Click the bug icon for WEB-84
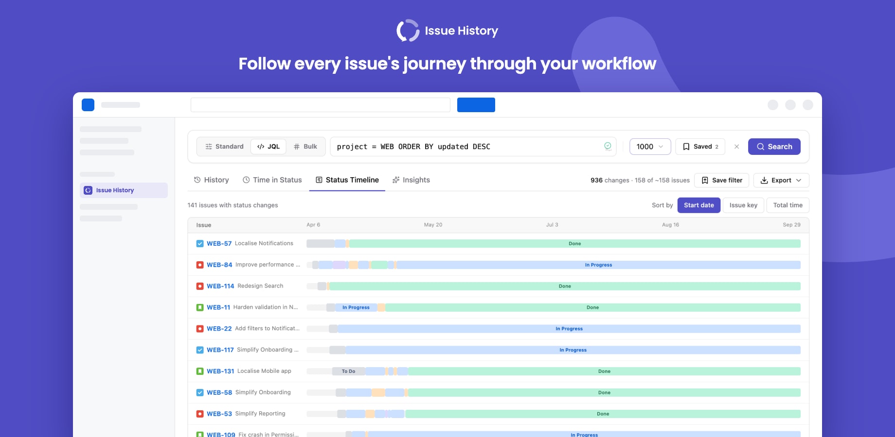The height and width of the screenshot is (437, 895). [x=200, y=265]
